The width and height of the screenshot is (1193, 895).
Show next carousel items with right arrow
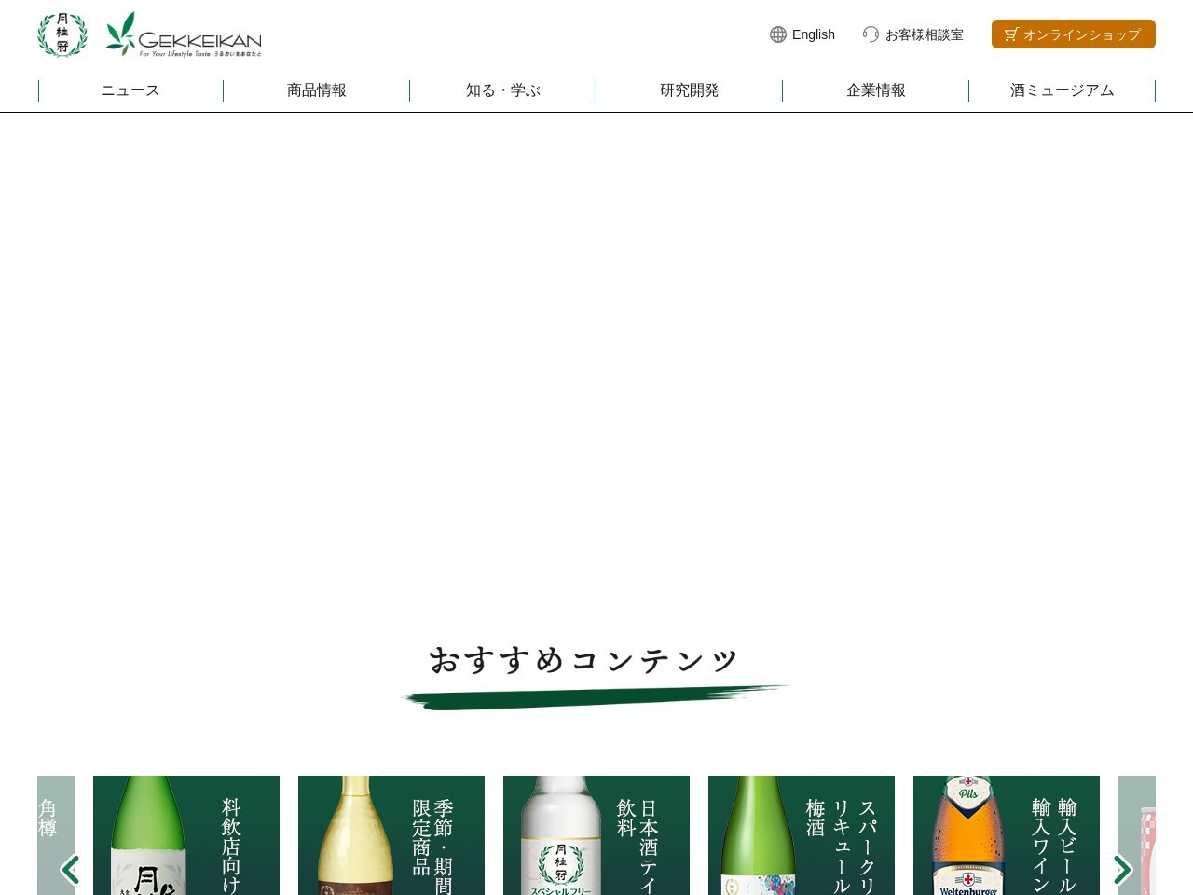(x=1123, y=870)
